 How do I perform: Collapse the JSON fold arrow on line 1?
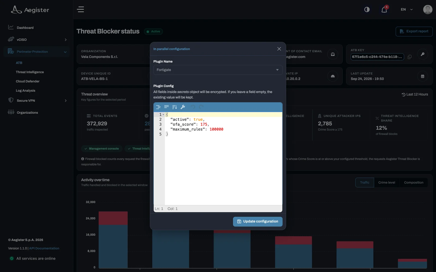coord(163,115)
